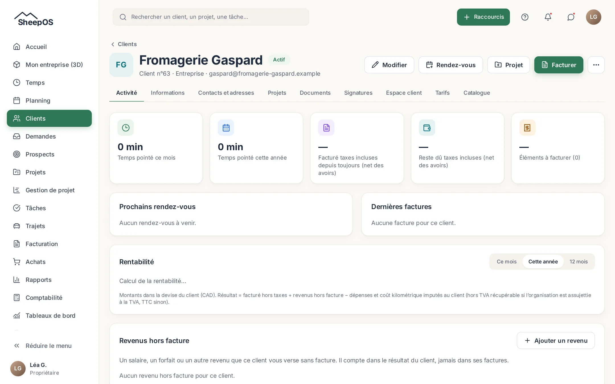Select the Cette année period toggle

(x=543, y=262)
